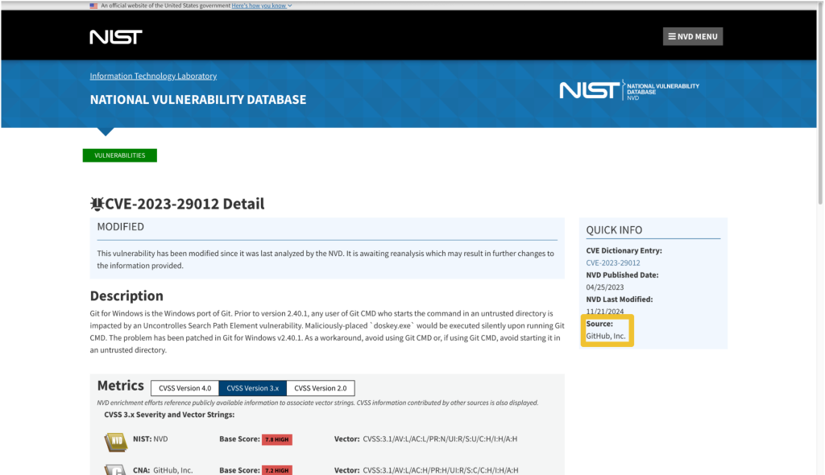
Task: Click the 7.2 HIGH base score badge
Action: coord(276,470)
